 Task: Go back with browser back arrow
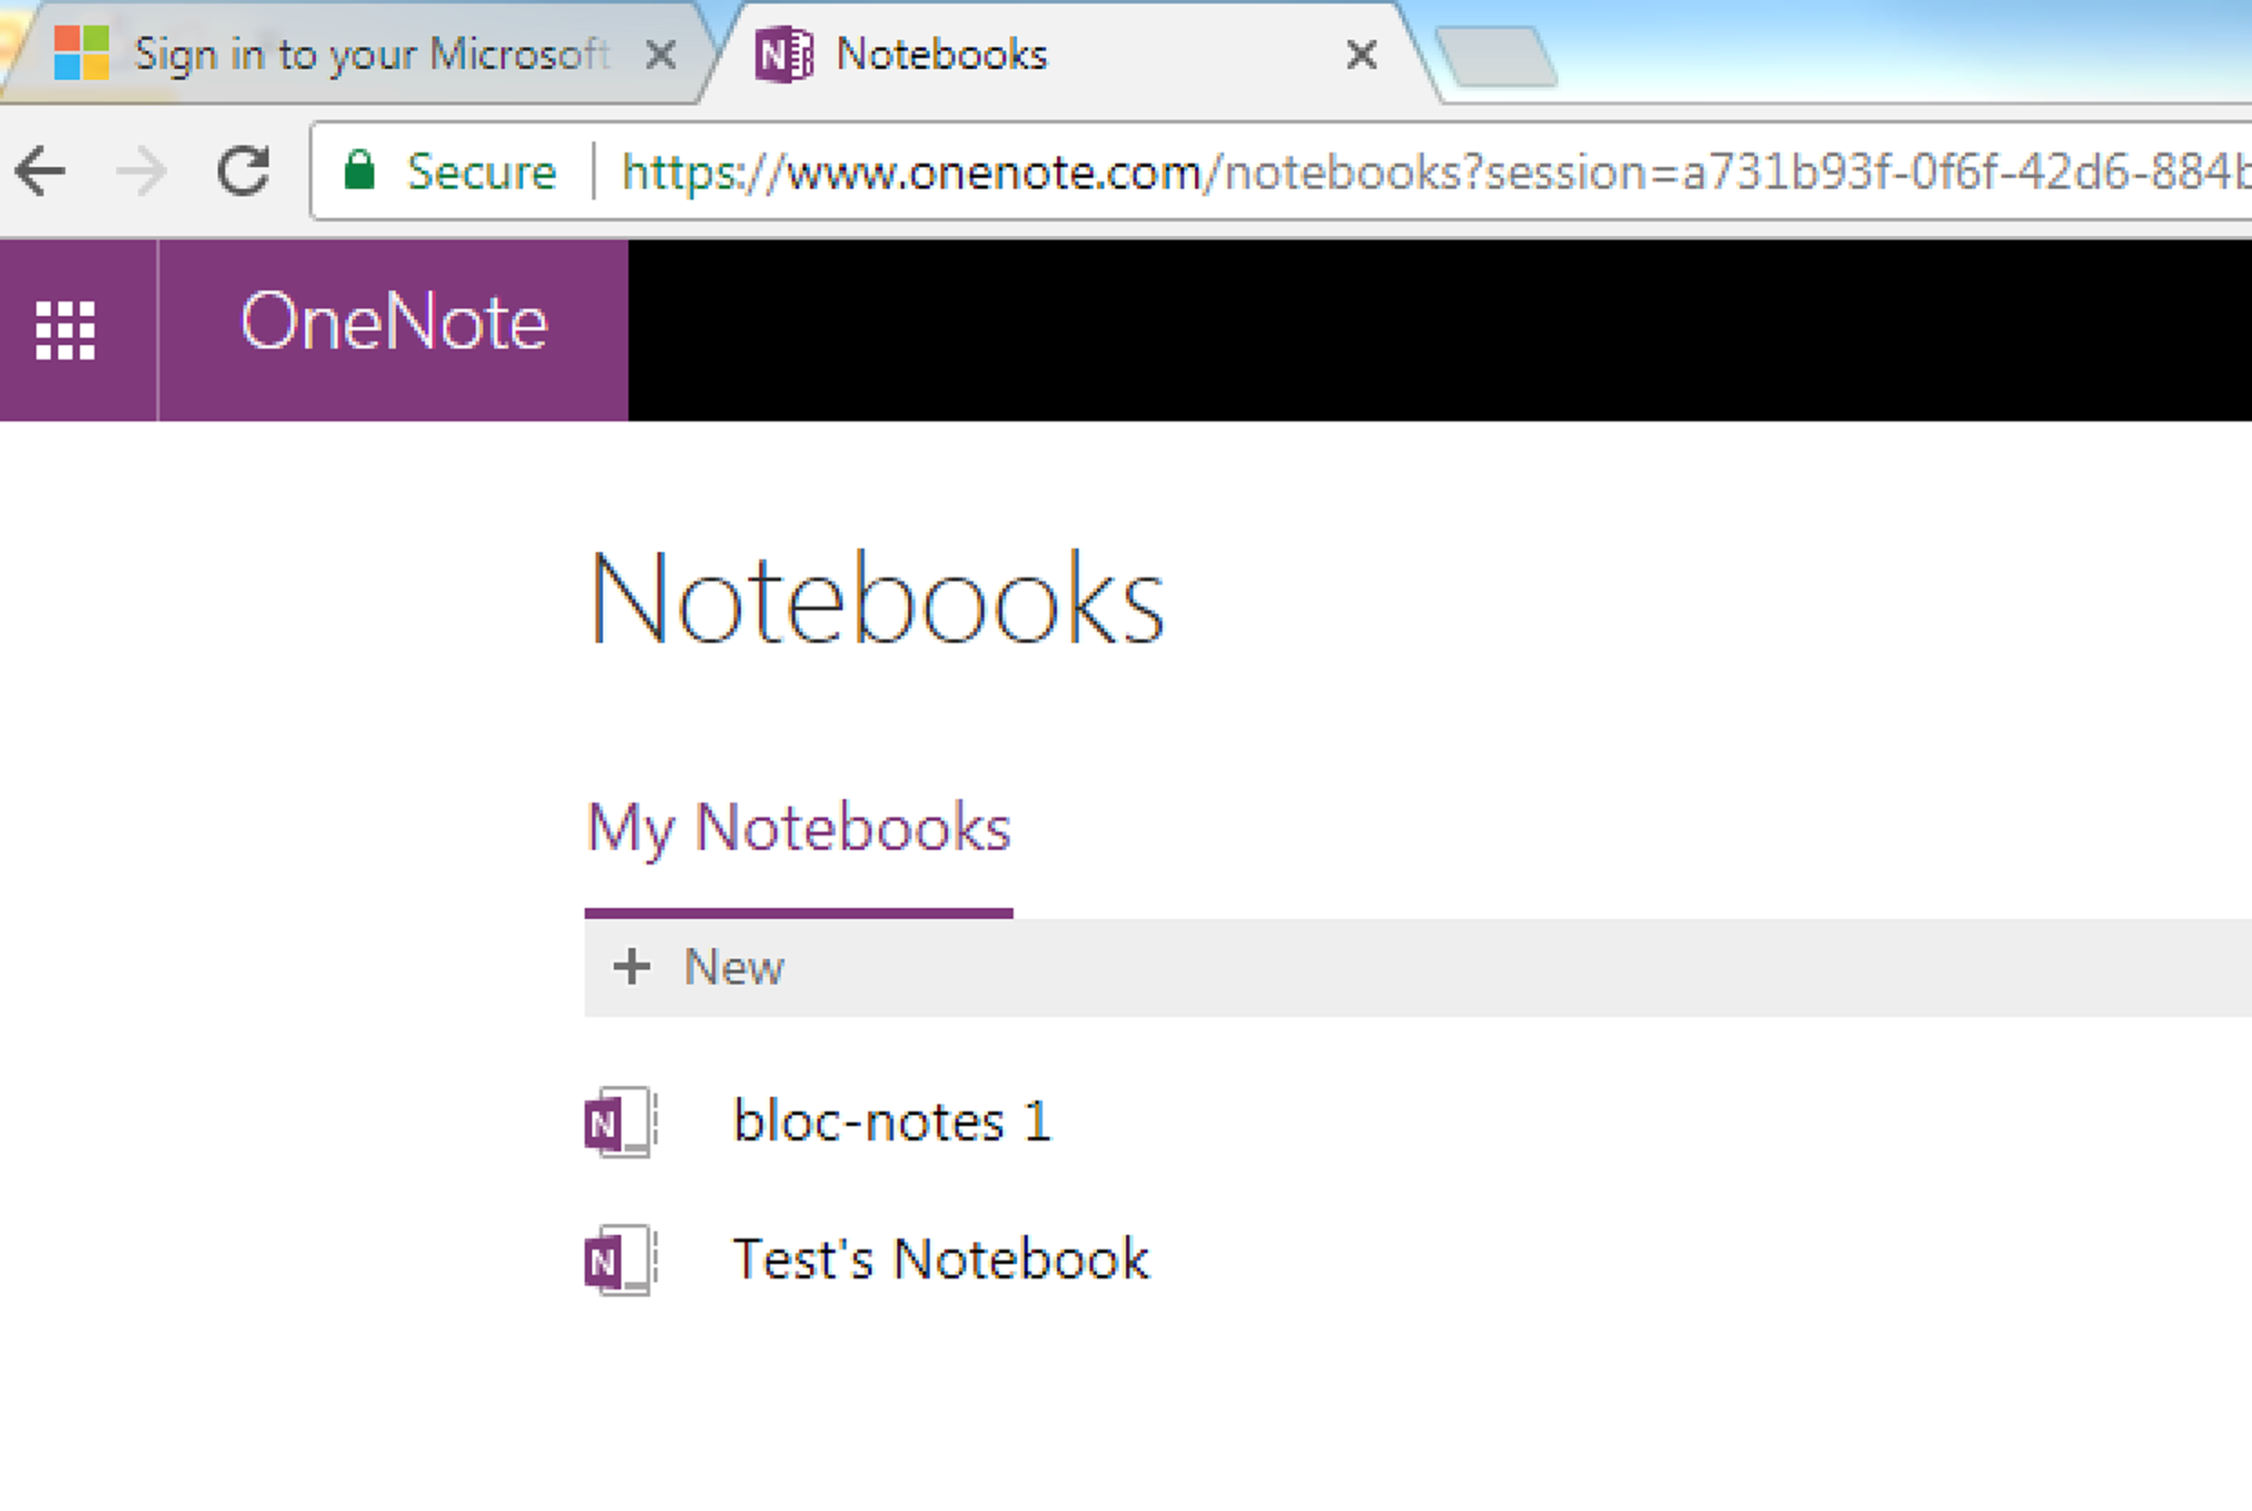pos(41,172)
